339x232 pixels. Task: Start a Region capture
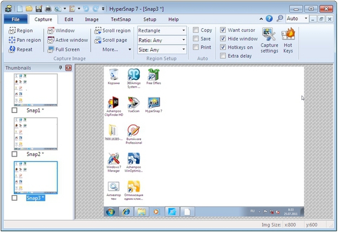click(21, 31)
